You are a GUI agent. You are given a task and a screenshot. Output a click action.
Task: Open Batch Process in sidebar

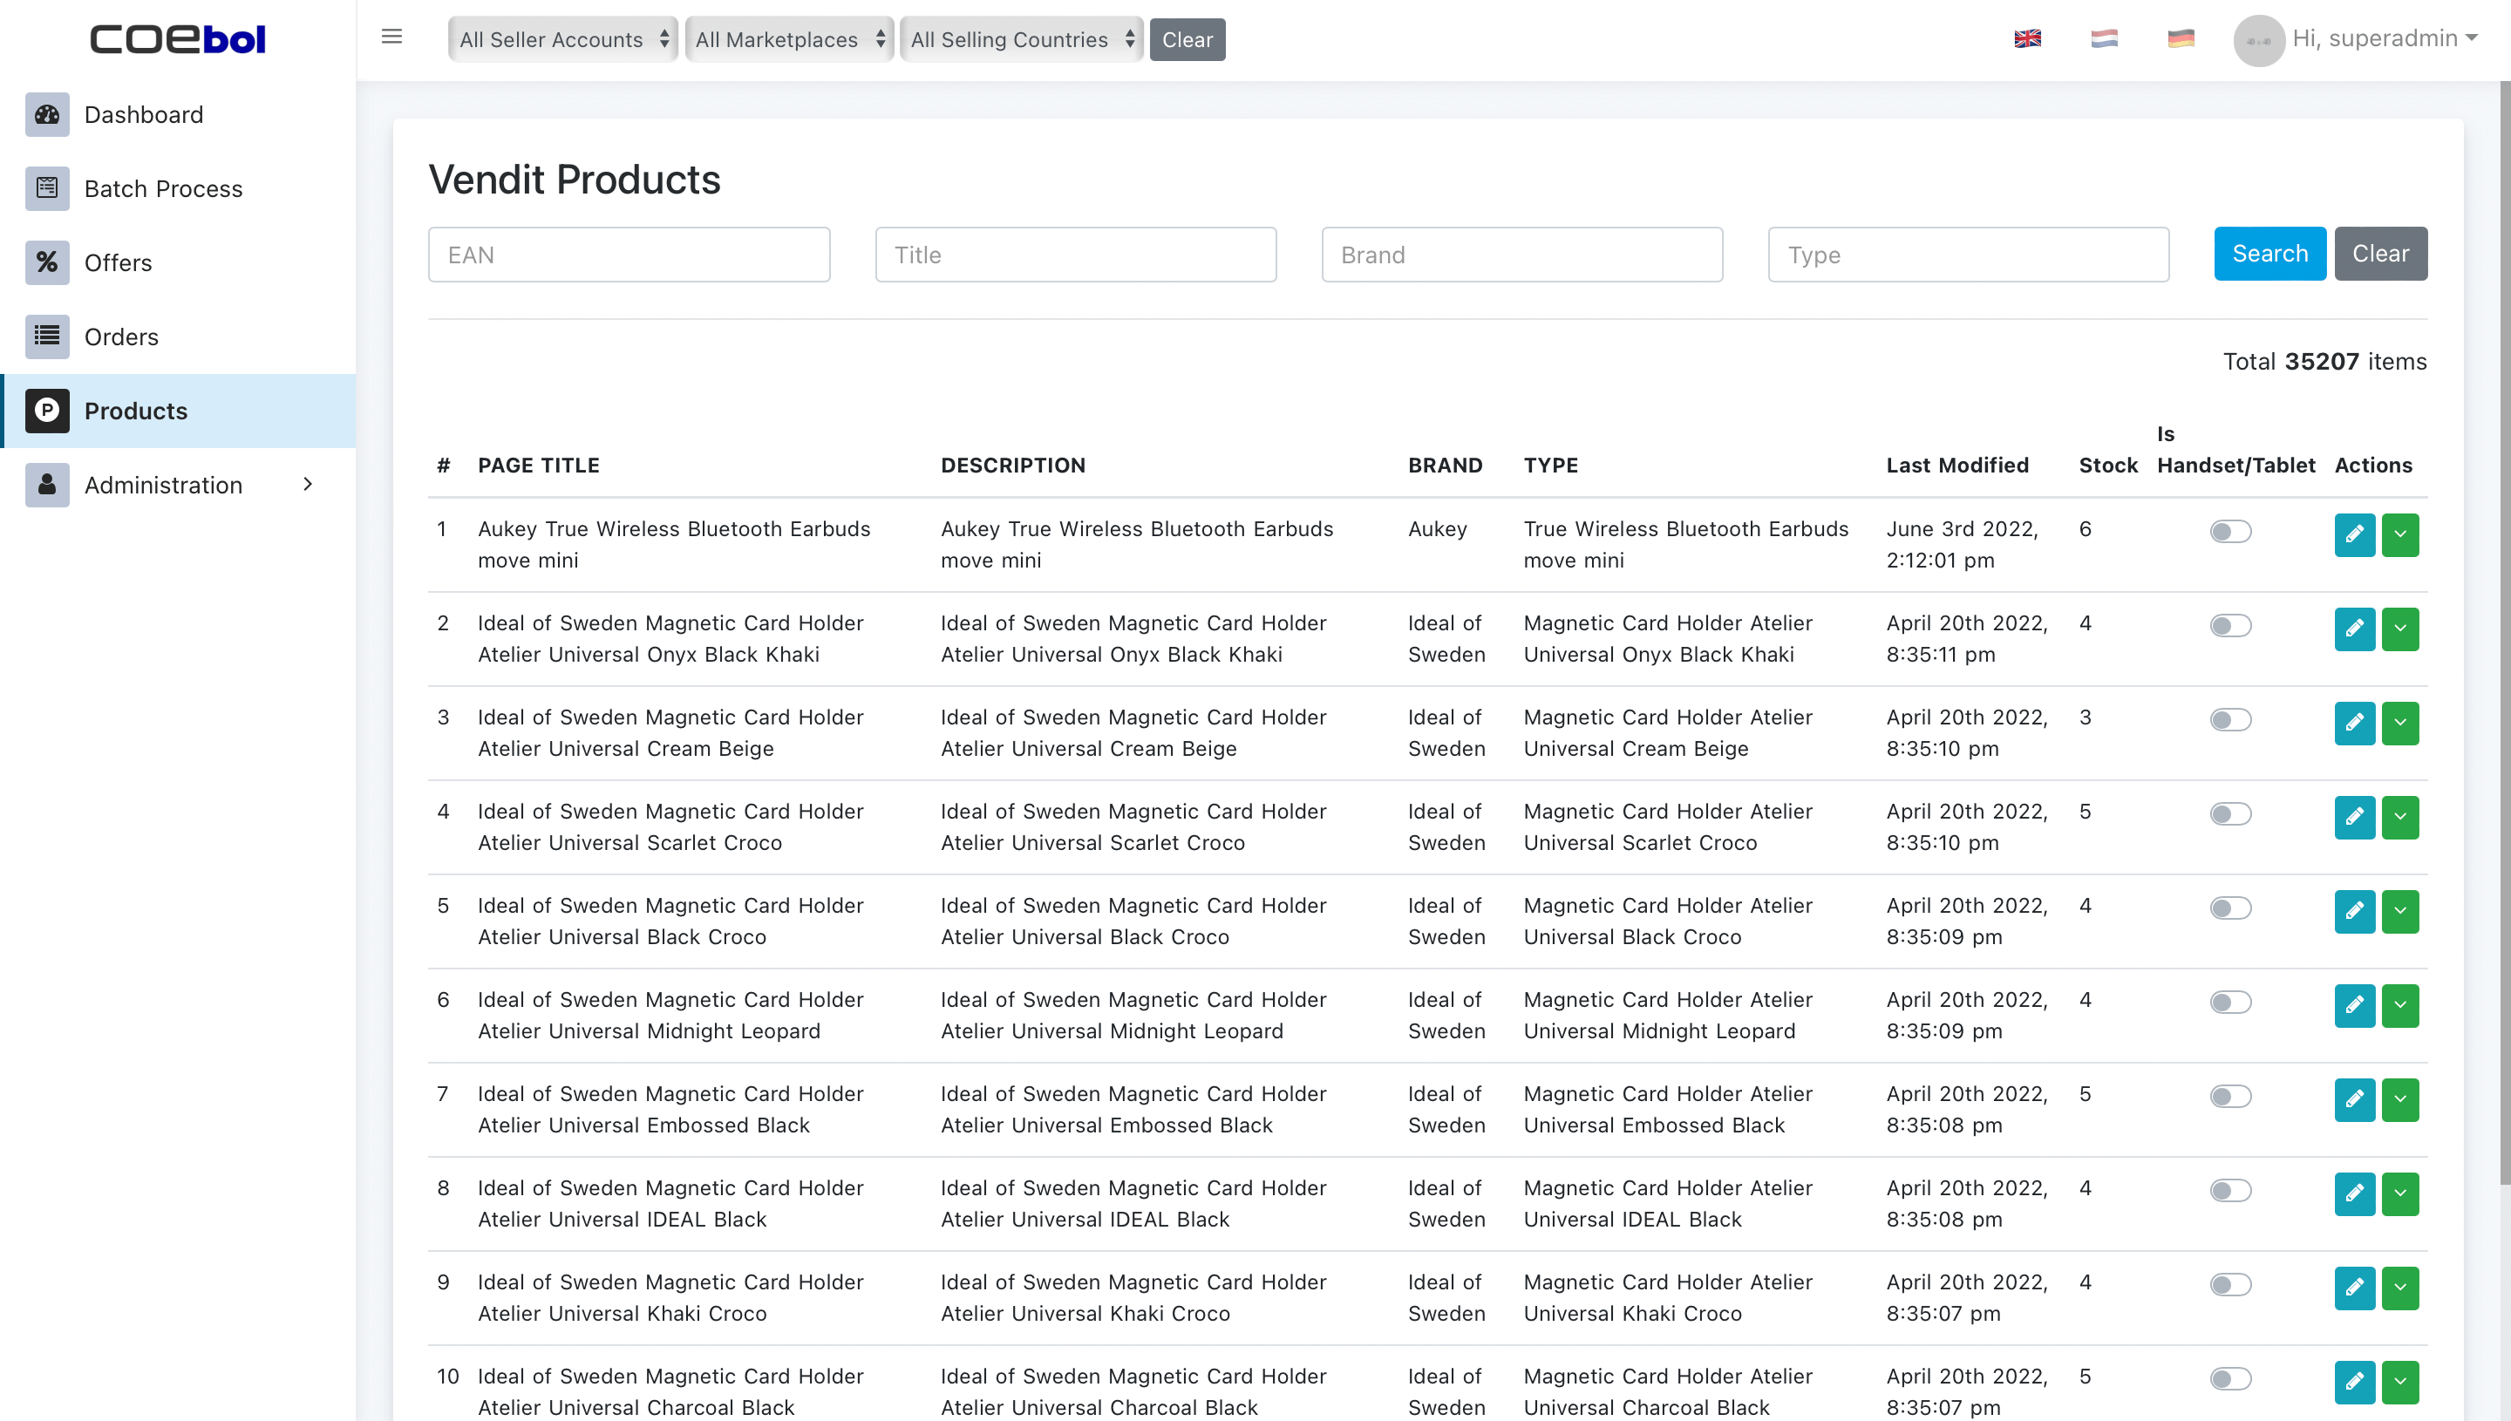(179, 188)
